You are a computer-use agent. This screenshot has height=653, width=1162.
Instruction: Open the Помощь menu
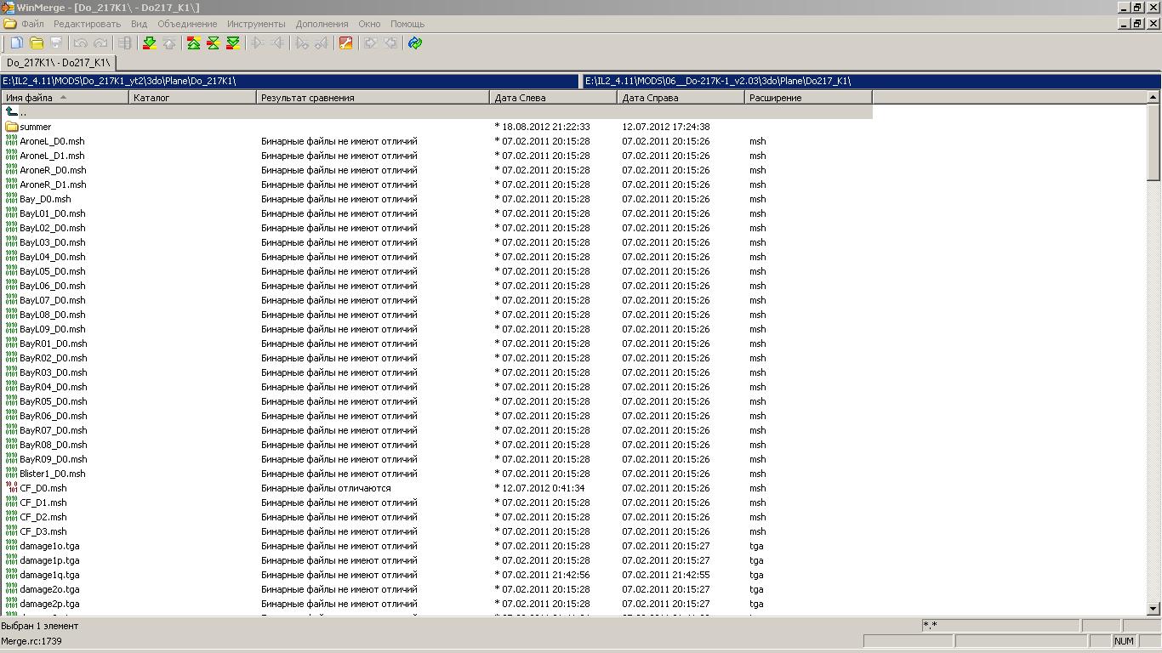click(x=407, y=24)
